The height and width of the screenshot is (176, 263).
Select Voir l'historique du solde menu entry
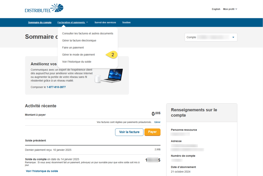76,62
